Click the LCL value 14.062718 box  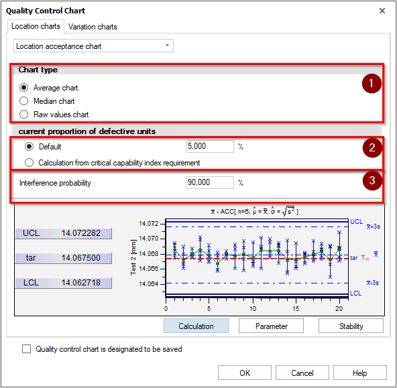click(x=63, y=283)
